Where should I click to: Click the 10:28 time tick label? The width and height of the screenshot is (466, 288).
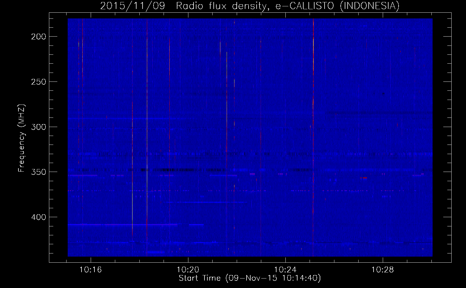382,270
